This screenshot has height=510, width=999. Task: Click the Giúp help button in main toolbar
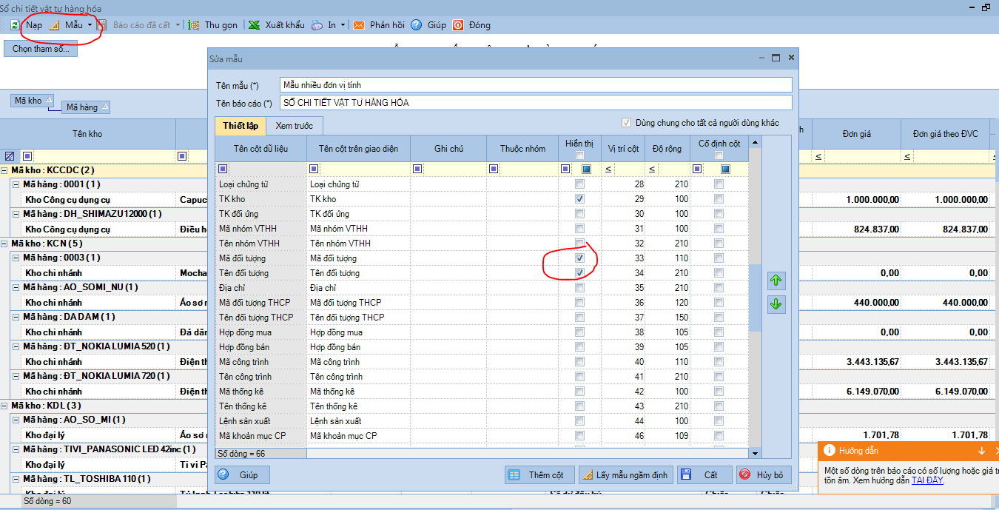click(x=428, y=24)
